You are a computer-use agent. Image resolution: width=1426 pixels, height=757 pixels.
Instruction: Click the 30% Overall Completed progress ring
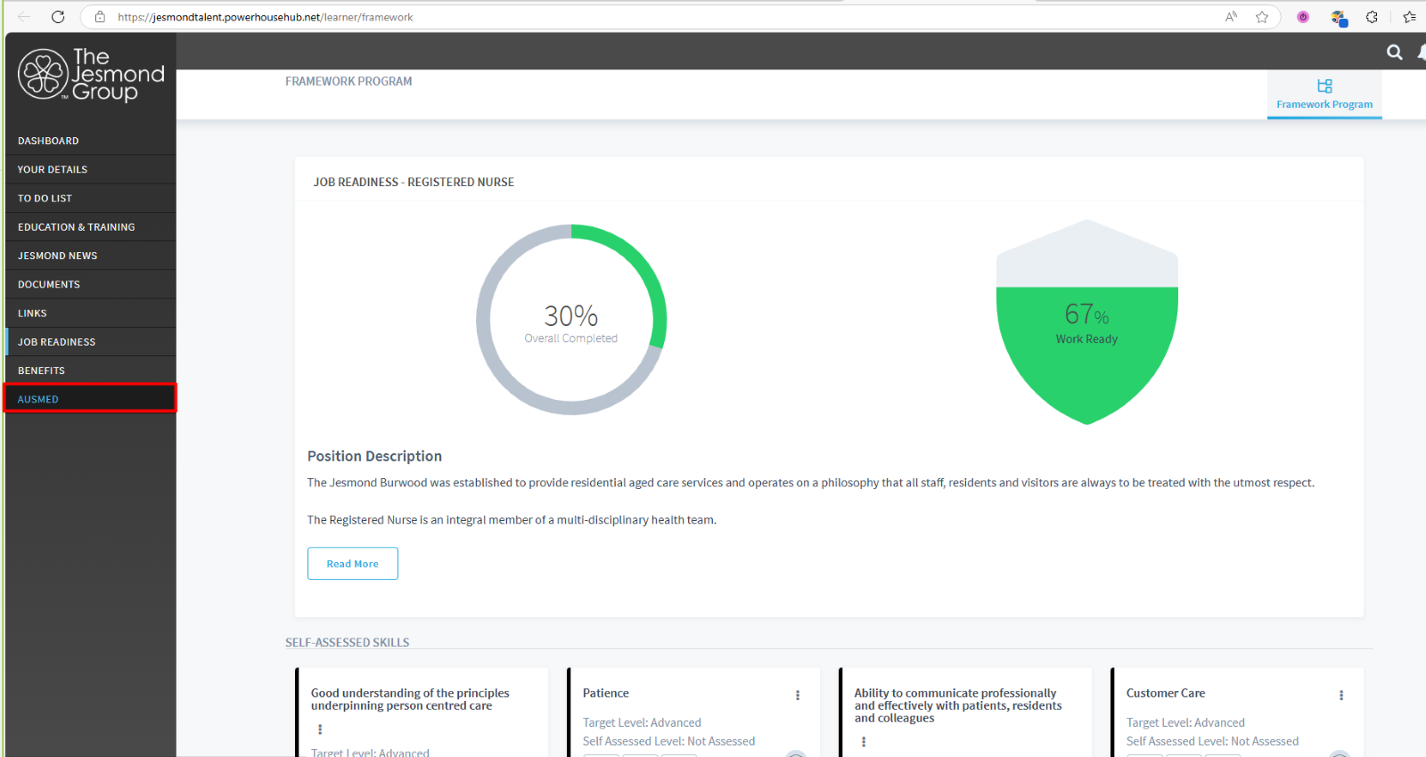pos(571,320)
